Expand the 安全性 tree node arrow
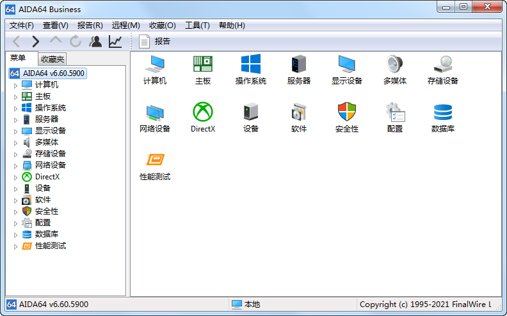 coord(15,212)
